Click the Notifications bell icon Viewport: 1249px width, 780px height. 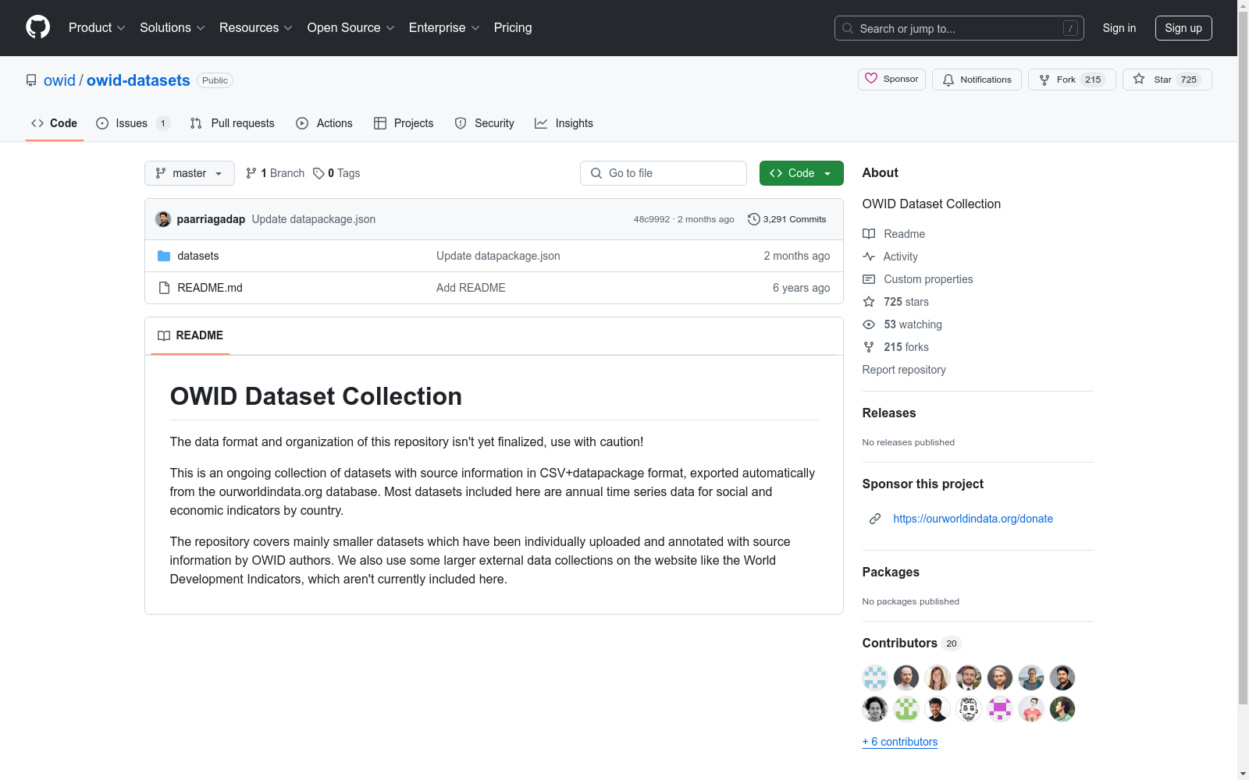[948, 80]
